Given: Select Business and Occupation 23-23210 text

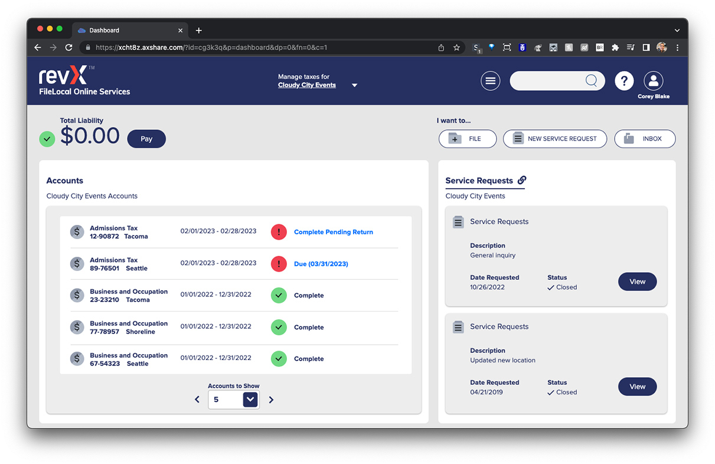Looking at the screenshot, I should pyautogui.click(x=129, y=296).
